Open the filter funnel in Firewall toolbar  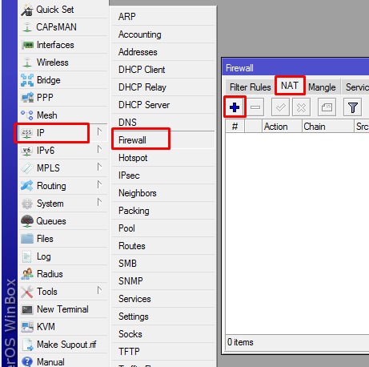tap(352, 107)
